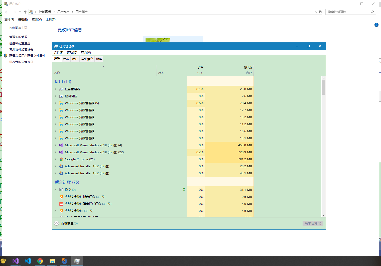Click the blue Help icon in Control Panel
The height and width of the screenshot is (266, 381).
(x=376, y=25)
